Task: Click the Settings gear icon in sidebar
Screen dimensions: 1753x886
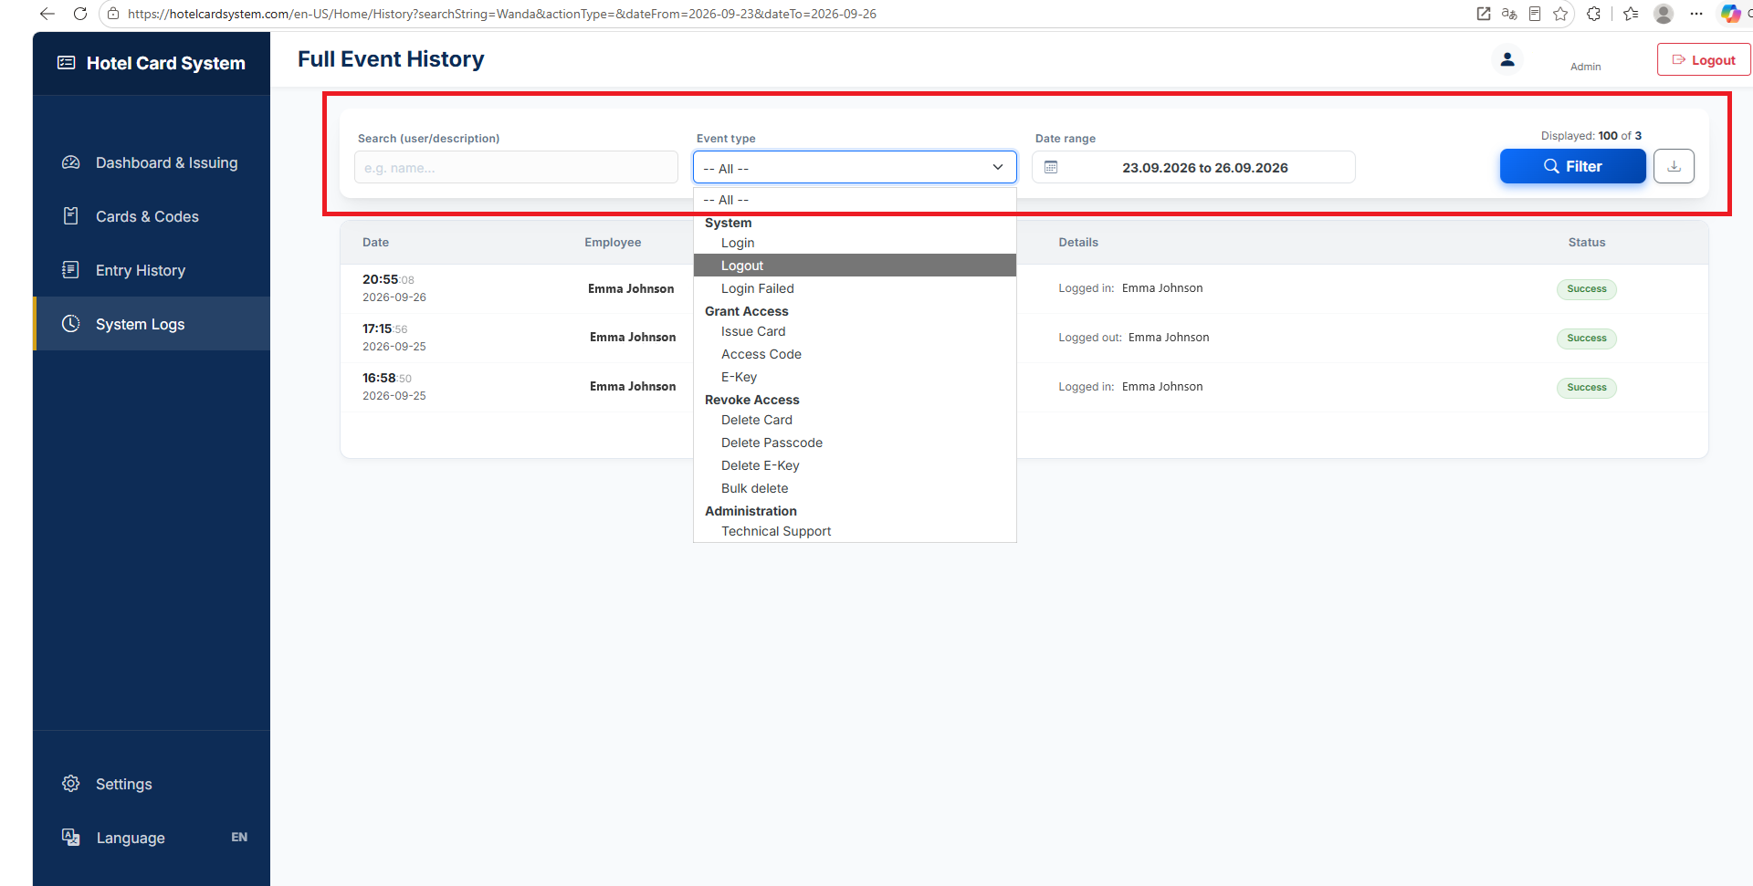Action: [70, 784]
